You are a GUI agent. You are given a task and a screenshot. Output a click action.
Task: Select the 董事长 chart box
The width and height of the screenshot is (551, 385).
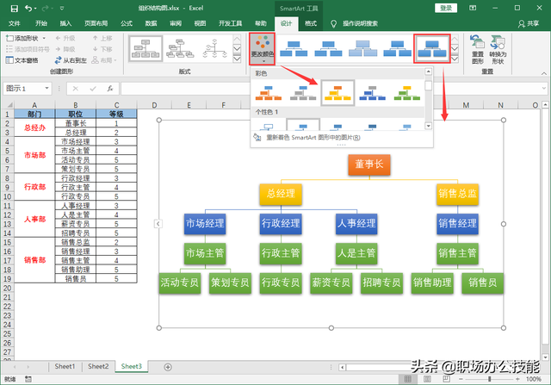[369, 165]
